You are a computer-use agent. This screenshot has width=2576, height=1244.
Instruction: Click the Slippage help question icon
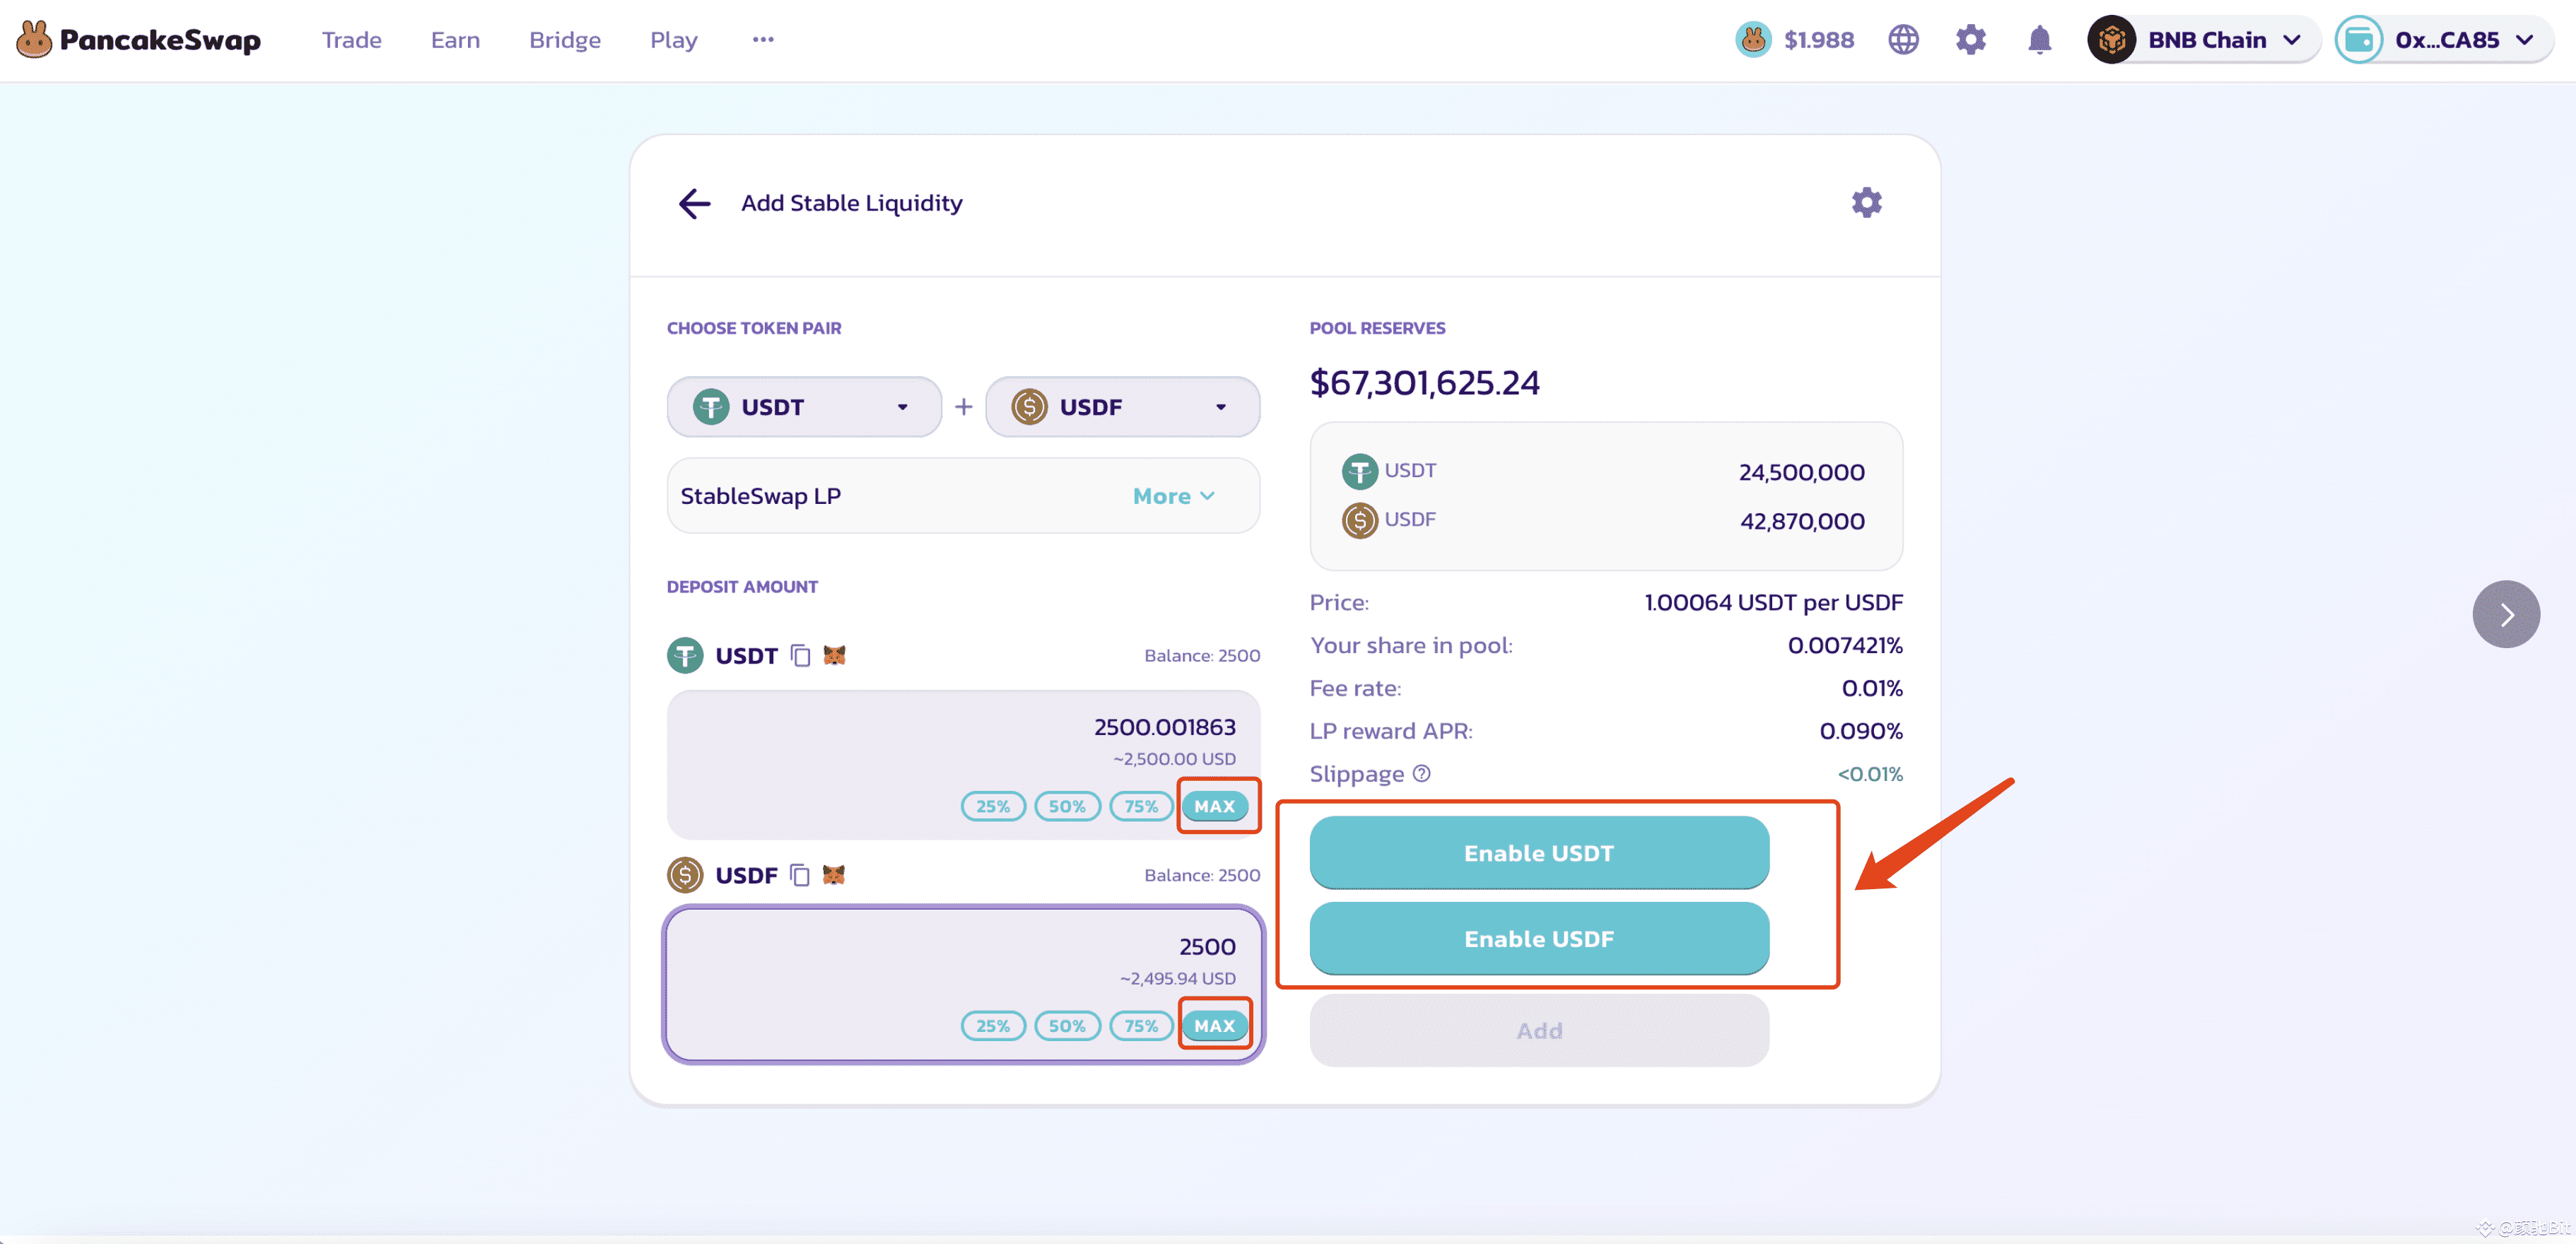point(1421,774)
